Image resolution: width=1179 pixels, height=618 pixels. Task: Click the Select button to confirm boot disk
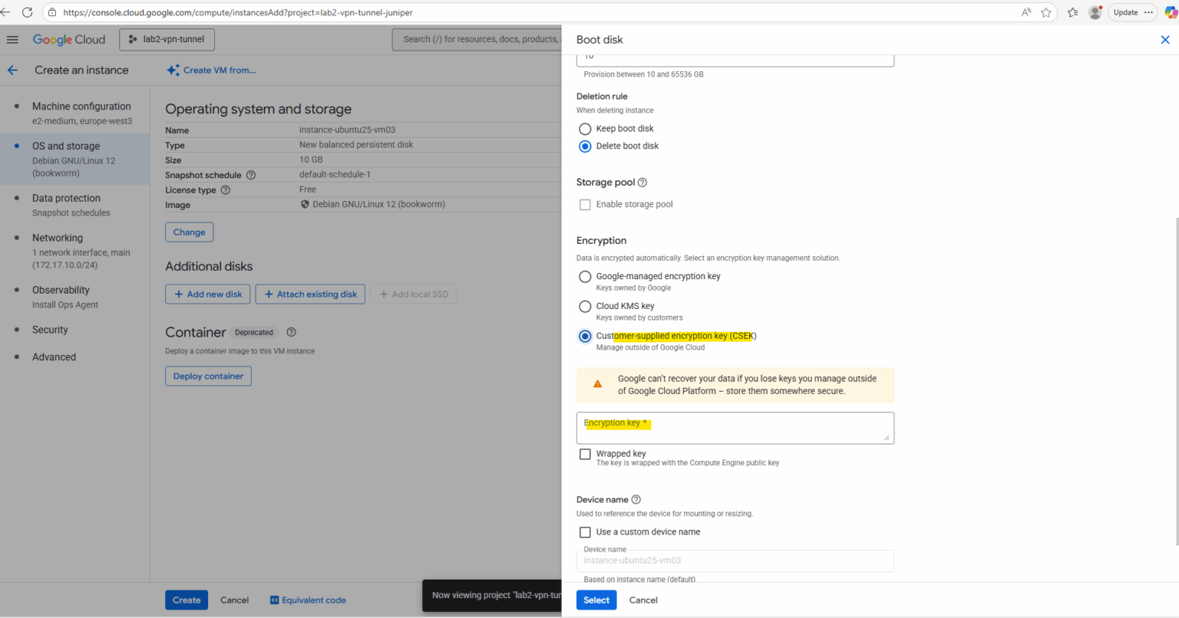coord(596,600)
